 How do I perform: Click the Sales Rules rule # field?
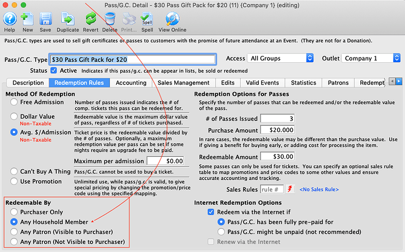[272, 190]
